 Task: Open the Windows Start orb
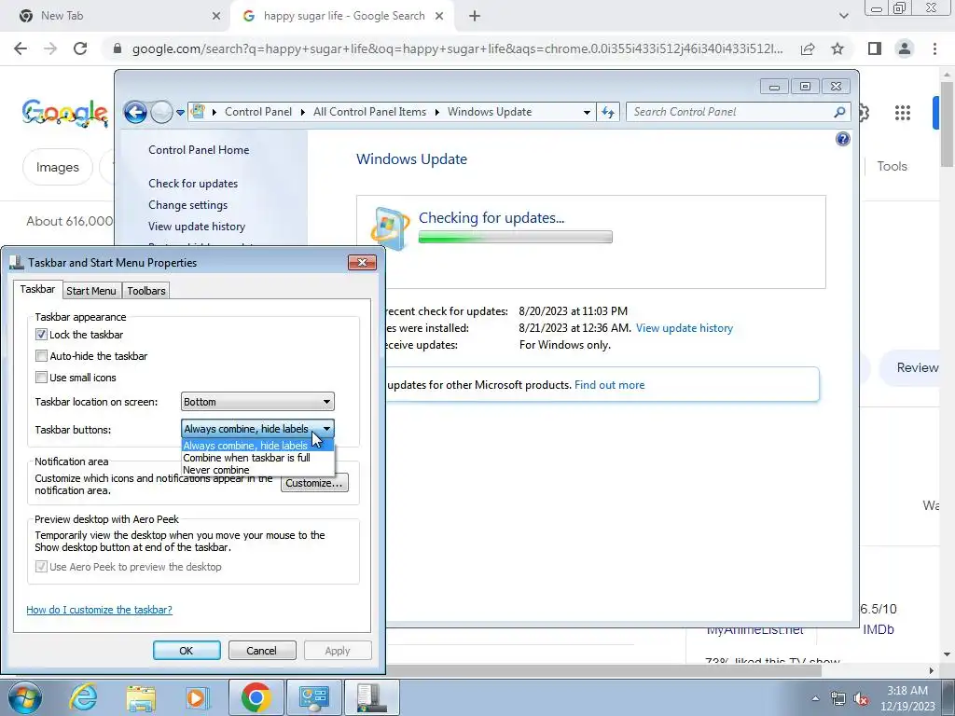[x=25, y=697]
